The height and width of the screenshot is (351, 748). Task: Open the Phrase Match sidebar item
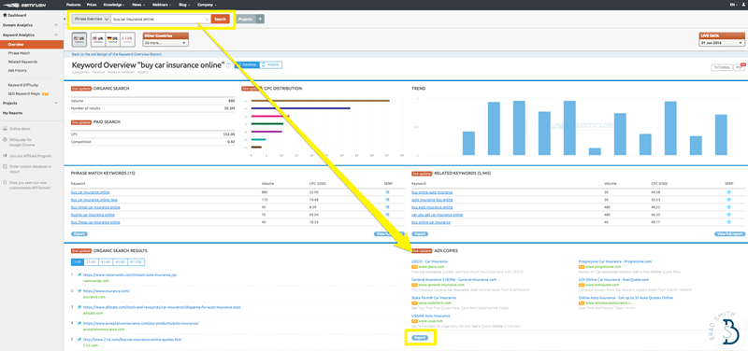19,53
